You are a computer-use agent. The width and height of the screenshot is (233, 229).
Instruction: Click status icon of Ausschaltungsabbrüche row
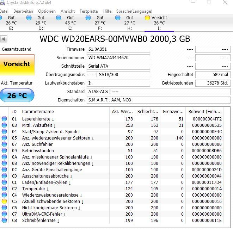[4, 176]
